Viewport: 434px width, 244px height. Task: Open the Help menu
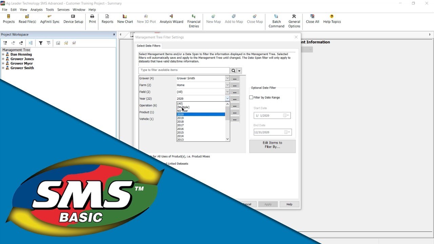[x=92, y=10]
